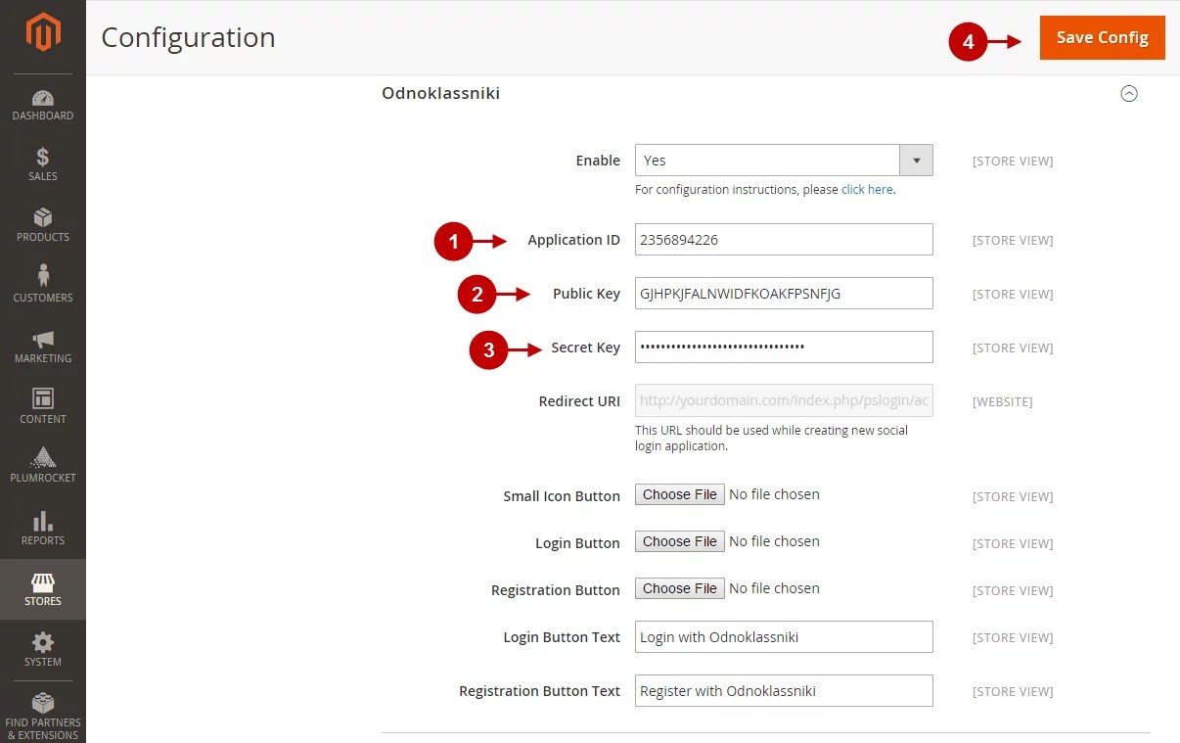Focus the Registration Button Text field
This screenshot has height=743, width=1180.
point(784,691)
